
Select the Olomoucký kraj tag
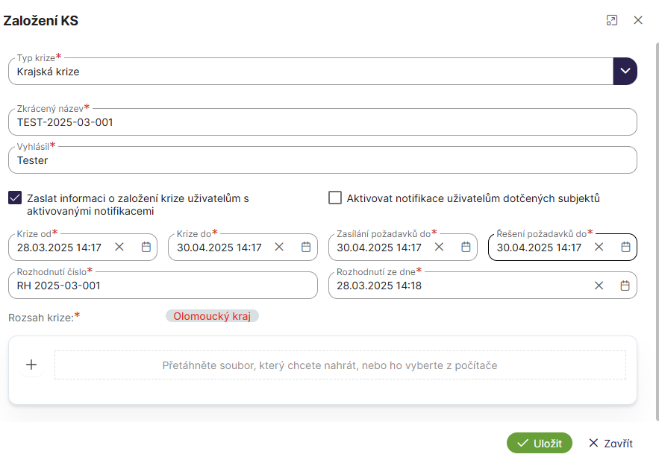click(212, 316)
